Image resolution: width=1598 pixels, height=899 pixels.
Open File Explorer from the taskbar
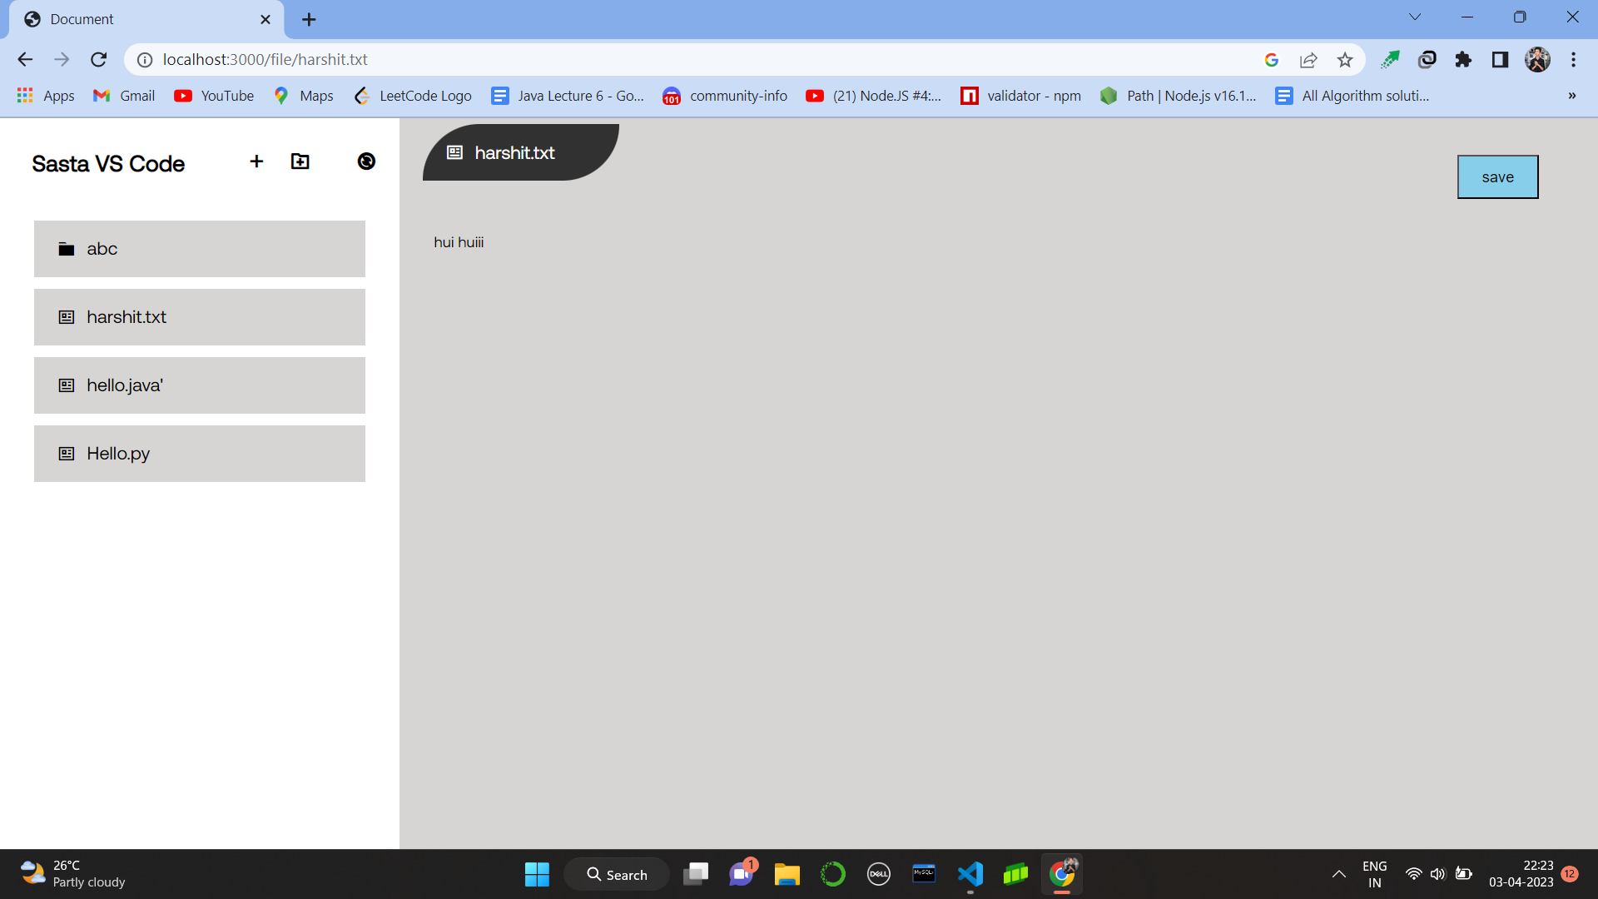(787, 874)
